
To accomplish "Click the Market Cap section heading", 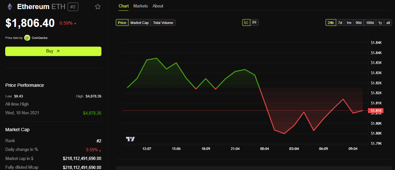I will 17,130.
